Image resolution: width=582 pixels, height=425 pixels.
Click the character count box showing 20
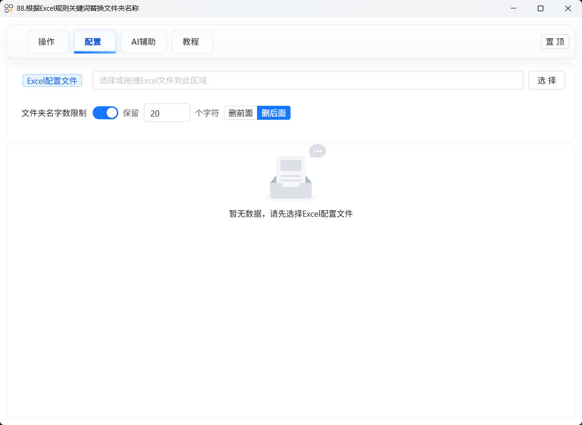point(167,113)
